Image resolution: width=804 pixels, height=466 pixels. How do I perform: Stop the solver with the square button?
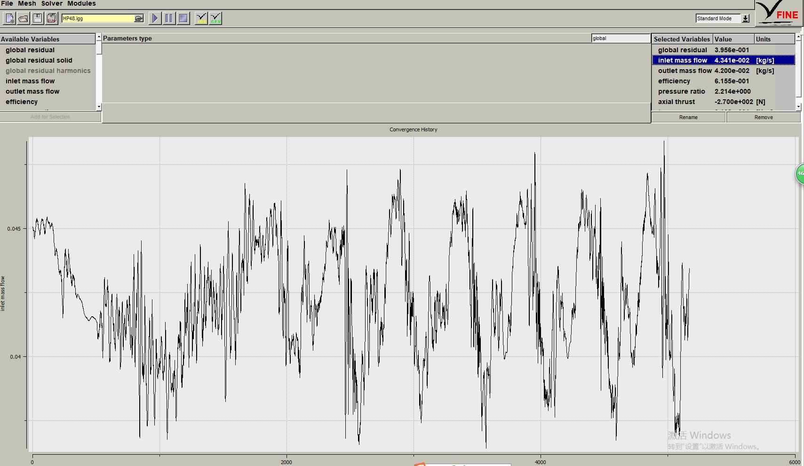coord(183,18)
